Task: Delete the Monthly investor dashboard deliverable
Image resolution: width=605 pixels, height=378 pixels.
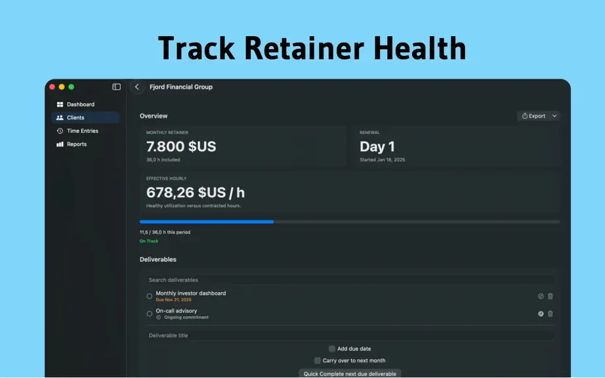Action: pyautogui.click(x=551, y=296)
